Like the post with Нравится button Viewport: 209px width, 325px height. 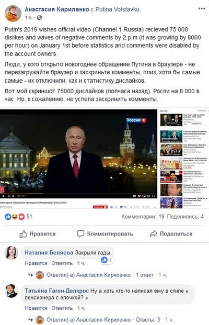point(38,234)
